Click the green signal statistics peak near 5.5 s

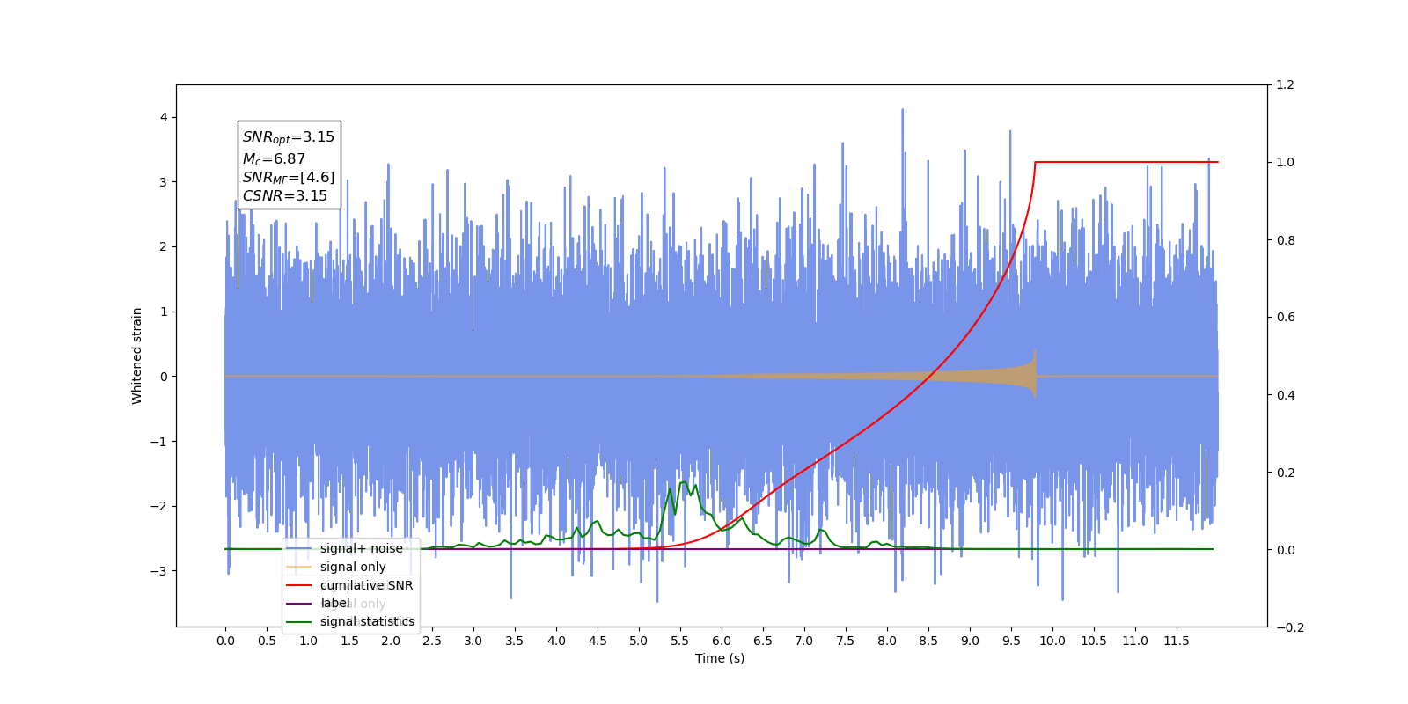click(683, 483)
